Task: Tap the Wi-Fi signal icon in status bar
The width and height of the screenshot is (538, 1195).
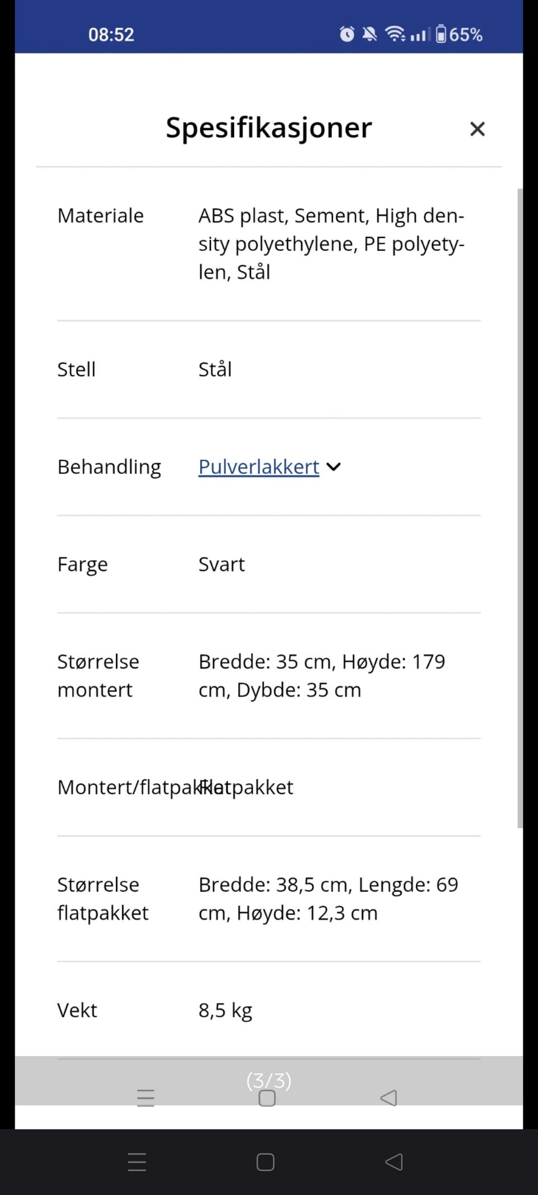Action: [396, 34]
